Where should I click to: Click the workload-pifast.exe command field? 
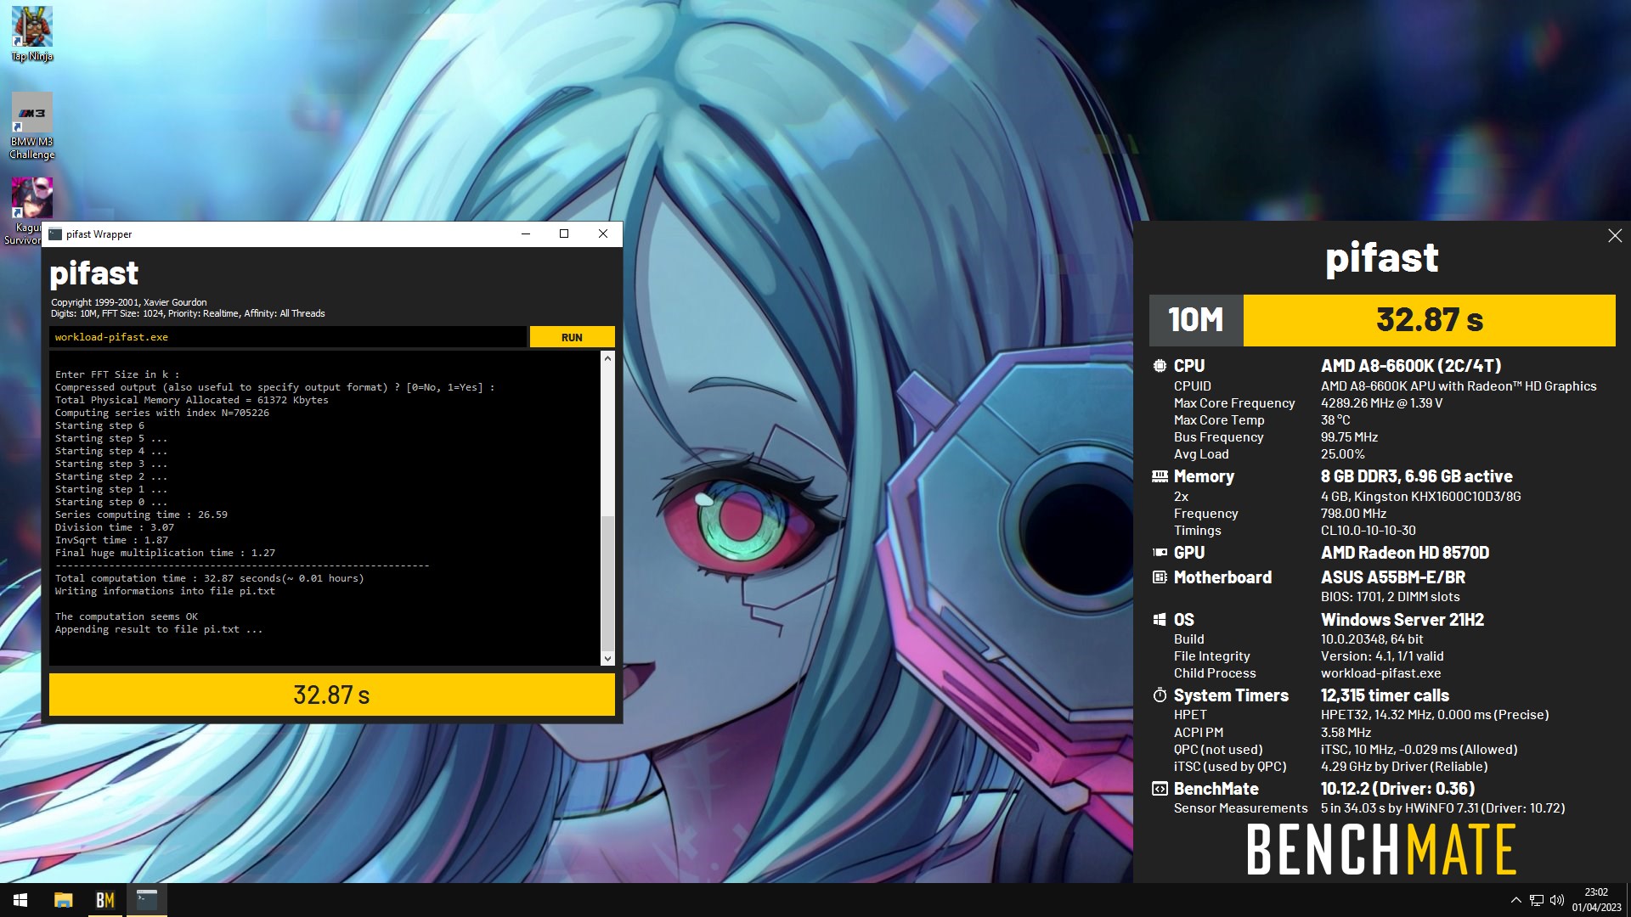click(x=287, y=337)
